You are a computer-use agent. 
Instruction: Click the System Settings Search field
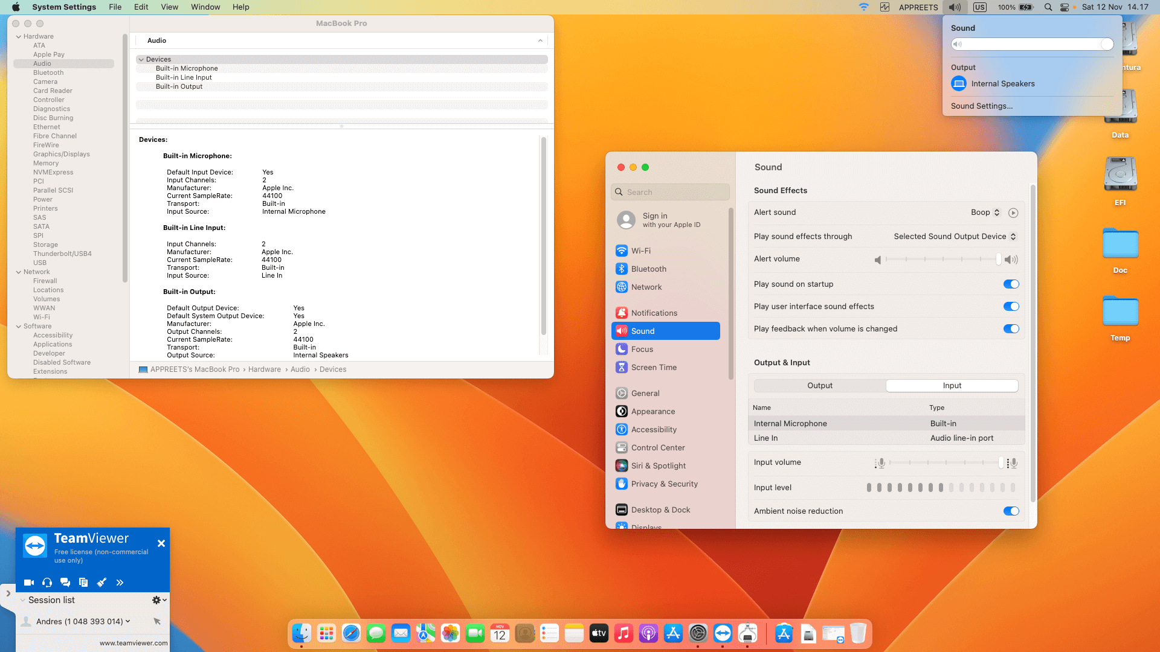pos(670,192)
